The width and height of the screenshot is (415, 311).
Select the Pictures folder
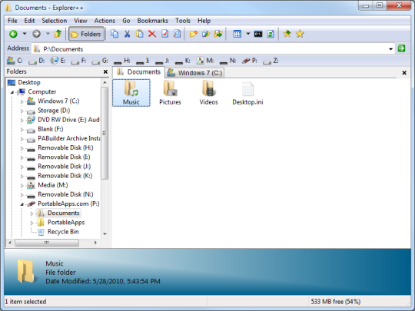(170, 93)
